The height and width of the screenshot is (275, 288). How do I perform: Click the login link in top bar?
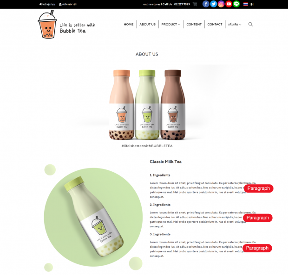(47, 4)
